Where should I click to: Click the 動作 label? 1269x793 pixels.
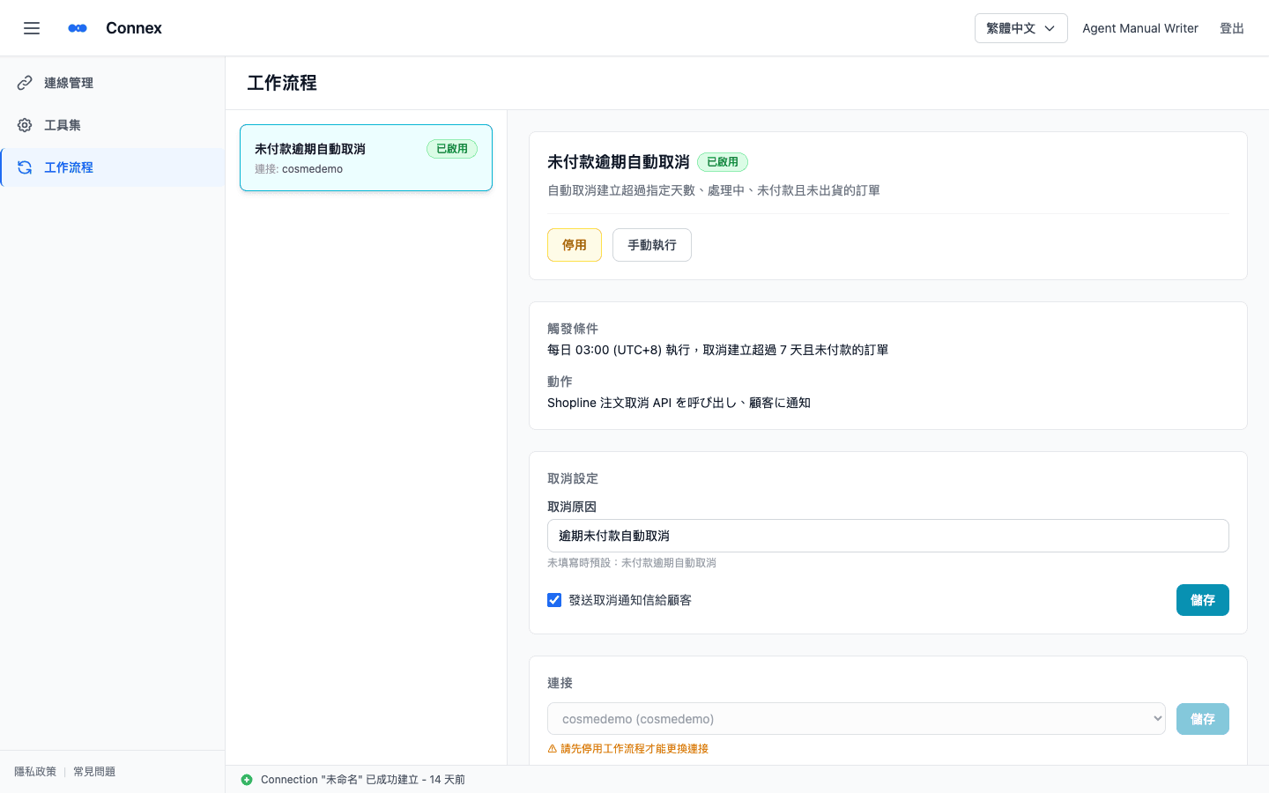560,382
